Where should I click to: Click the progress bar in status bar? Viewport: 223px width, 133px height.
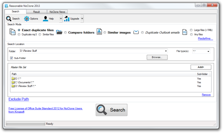[25, 124]
